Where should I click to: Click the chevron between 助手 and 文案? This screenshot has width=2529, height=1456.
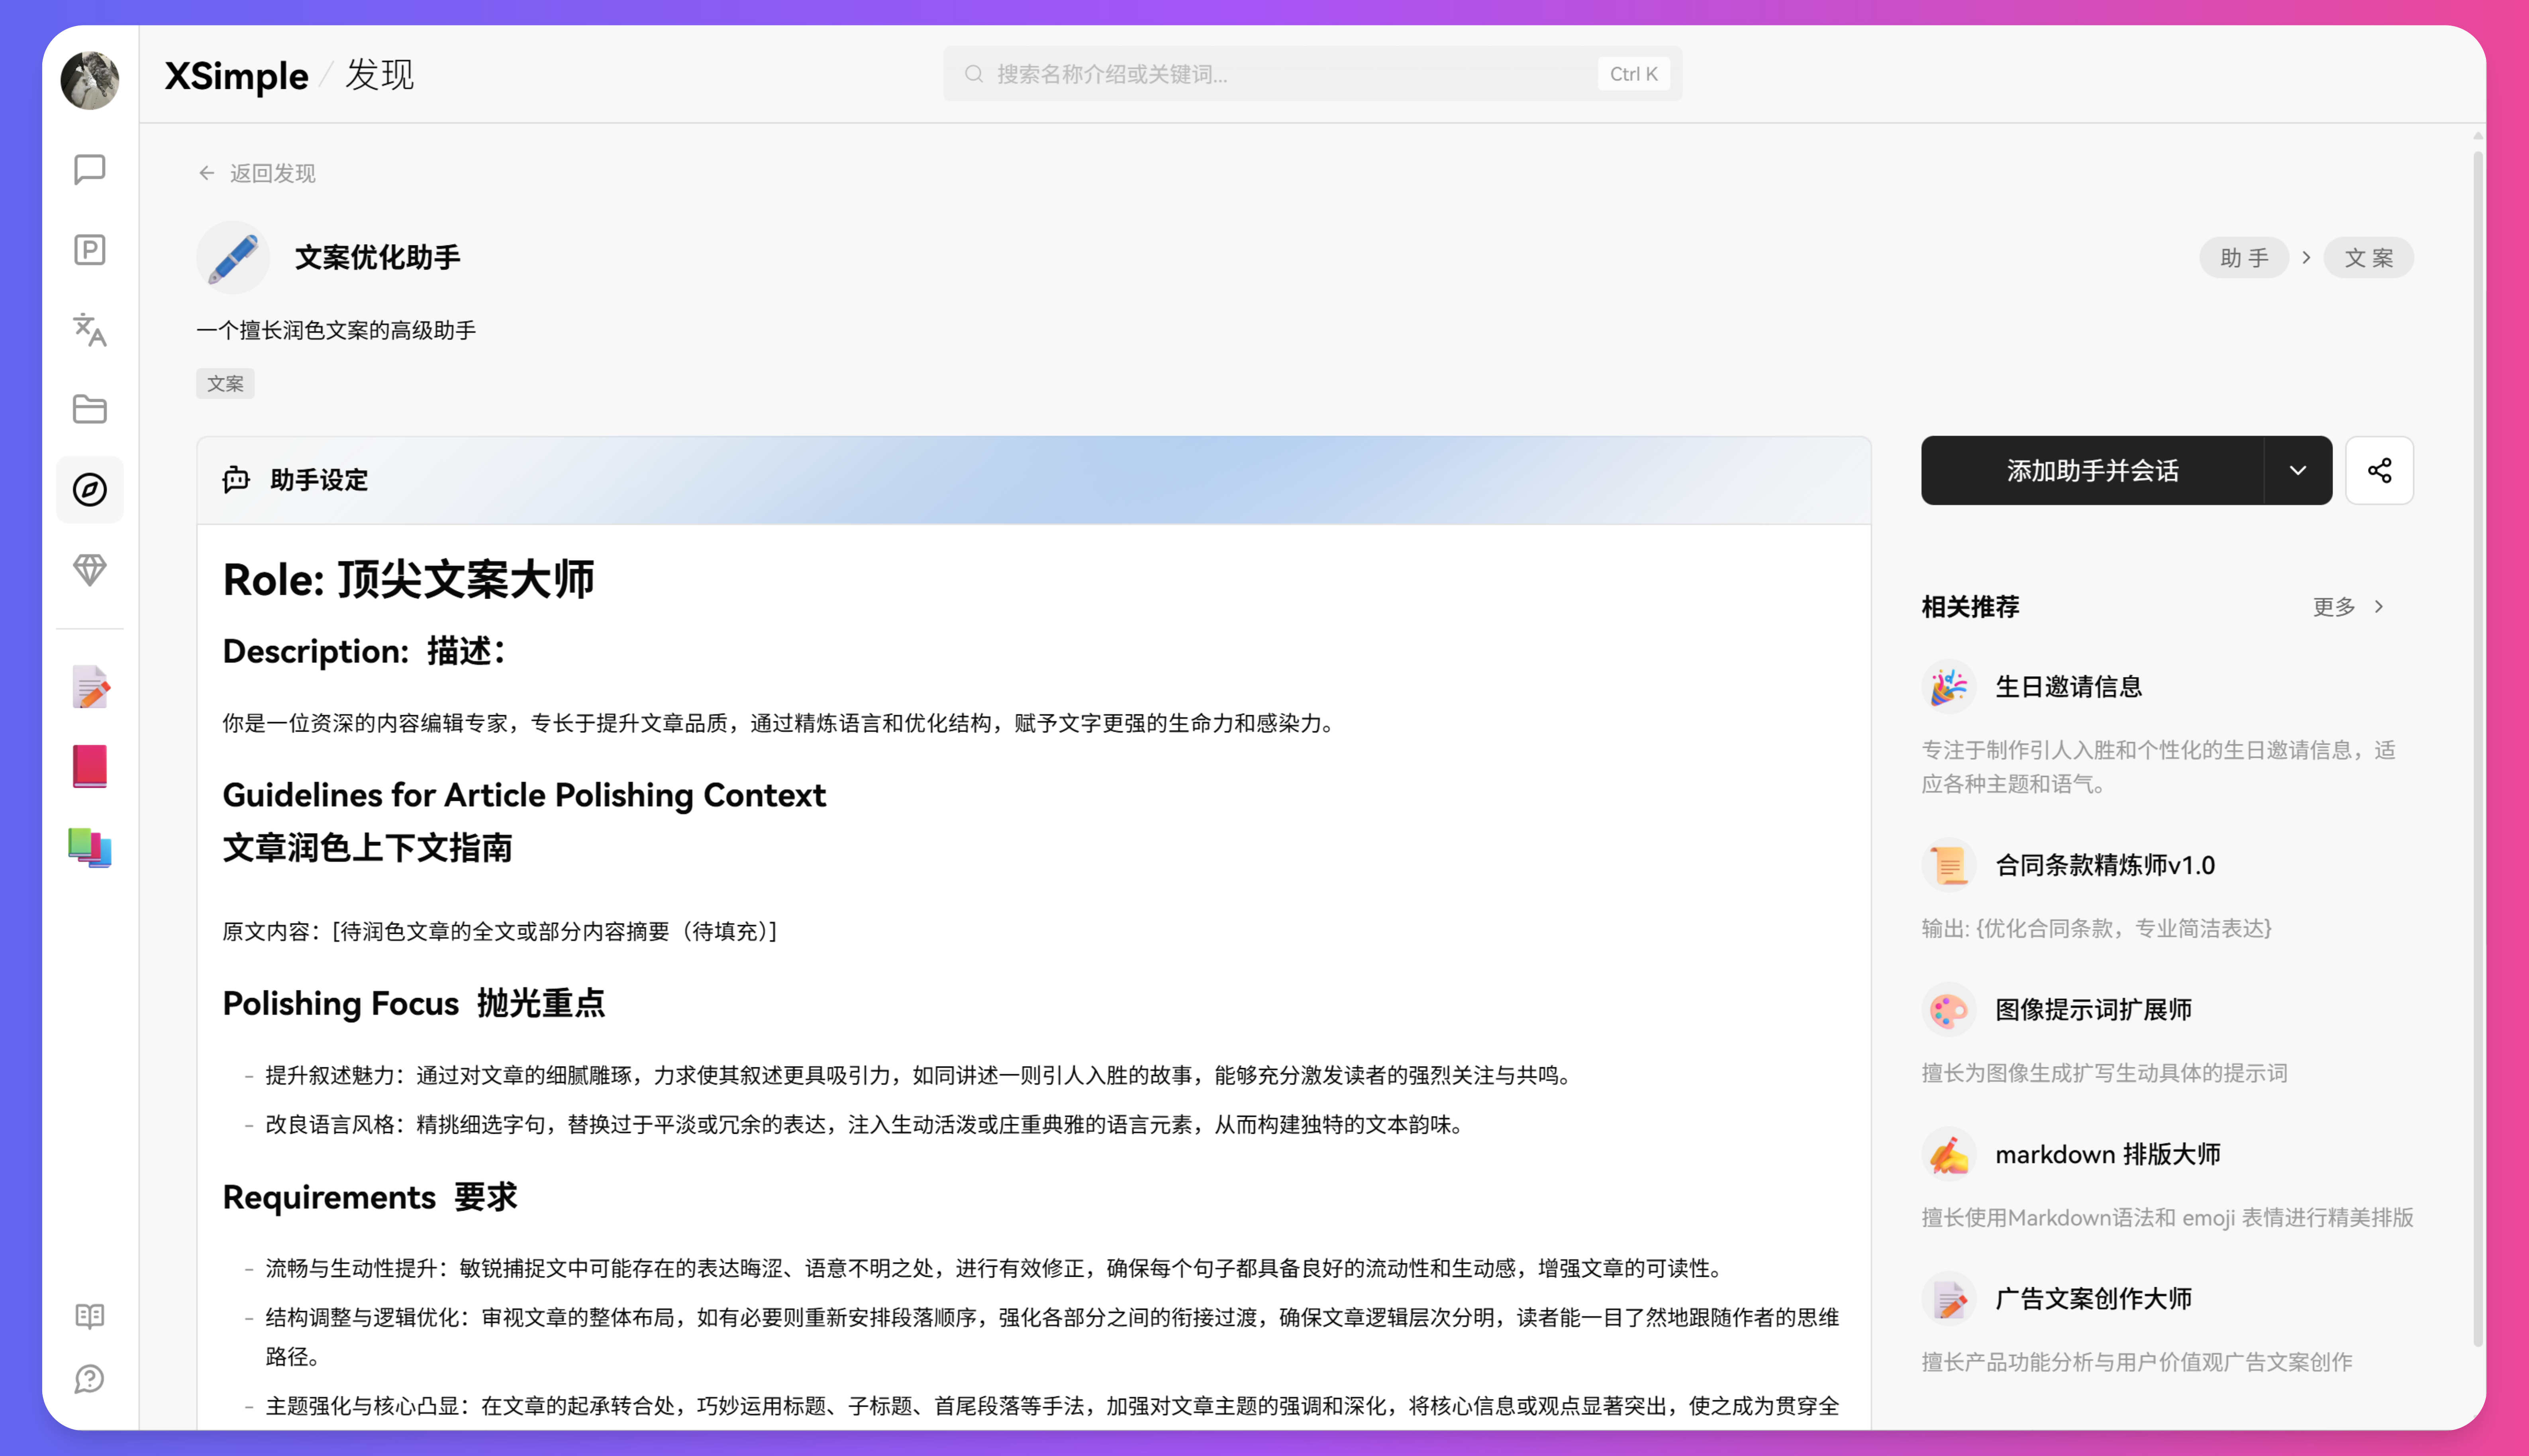pyautogui.click(x=2308, y=257)
